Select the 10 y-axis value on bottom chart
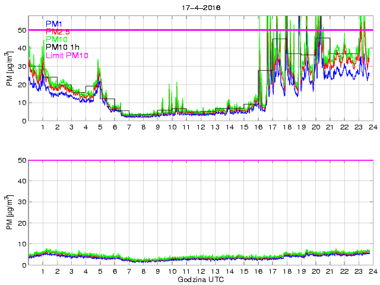This screenshot has width=380, height=285. coord(21,244)
